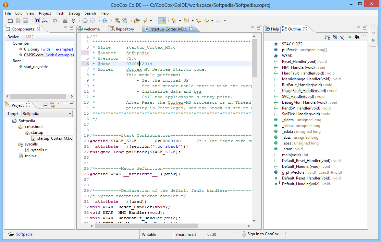Image resolution: width=381 pixels, height=242 pixels.
Task: Minimize the Components panel
Action: click(x=65, y=28)
